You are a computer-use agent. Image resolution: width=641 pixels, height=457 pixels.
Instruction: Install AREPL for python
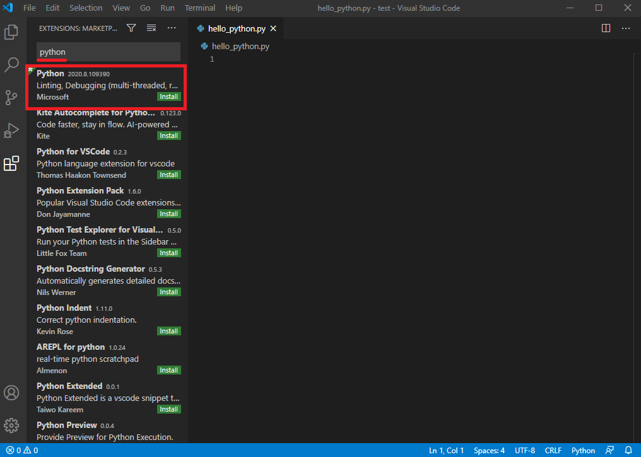(169, 371)
